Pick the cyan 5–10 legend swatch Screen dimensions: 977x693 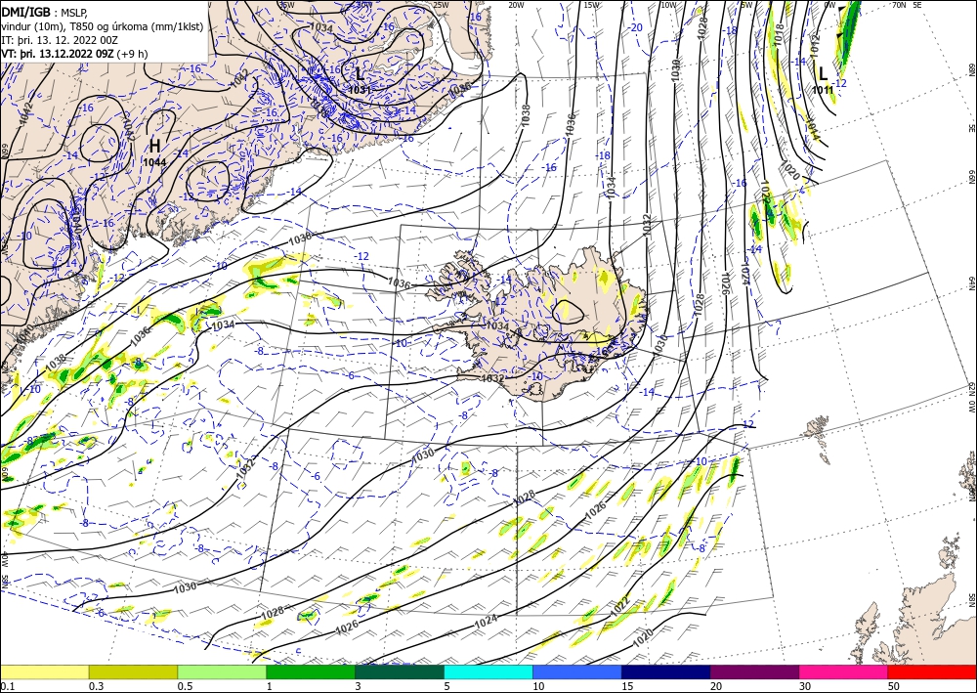(488, 671)
